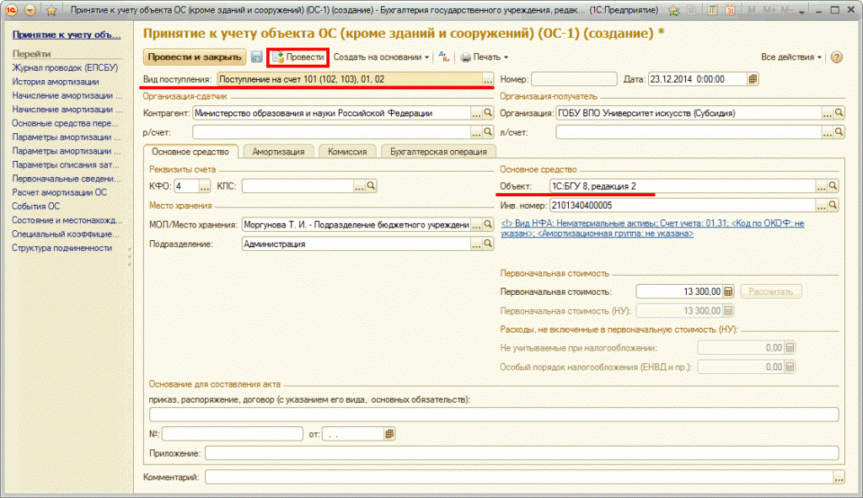Open the Вид НФА: Нематериальные активы link
Screen dimensions: 863x498
(652, 228)
